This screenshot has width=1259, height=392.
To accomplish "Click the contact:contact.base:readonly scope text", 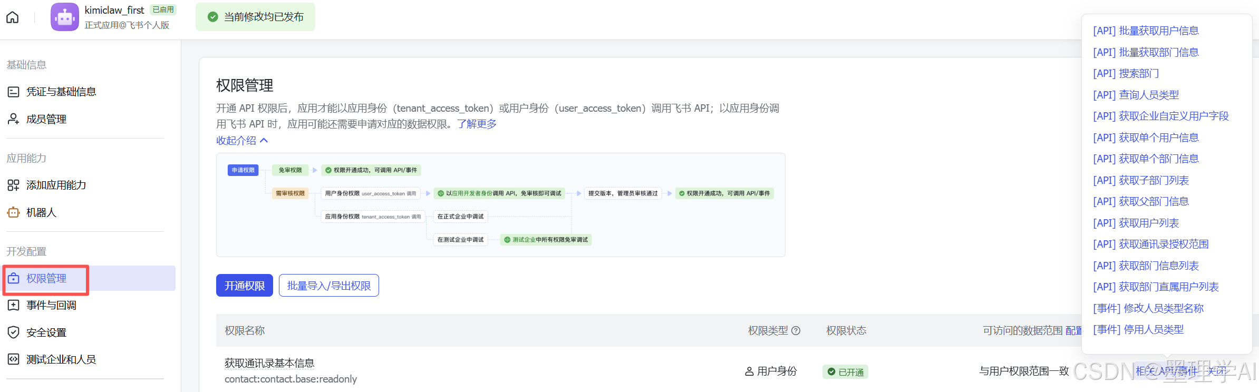I will [290, 379].
